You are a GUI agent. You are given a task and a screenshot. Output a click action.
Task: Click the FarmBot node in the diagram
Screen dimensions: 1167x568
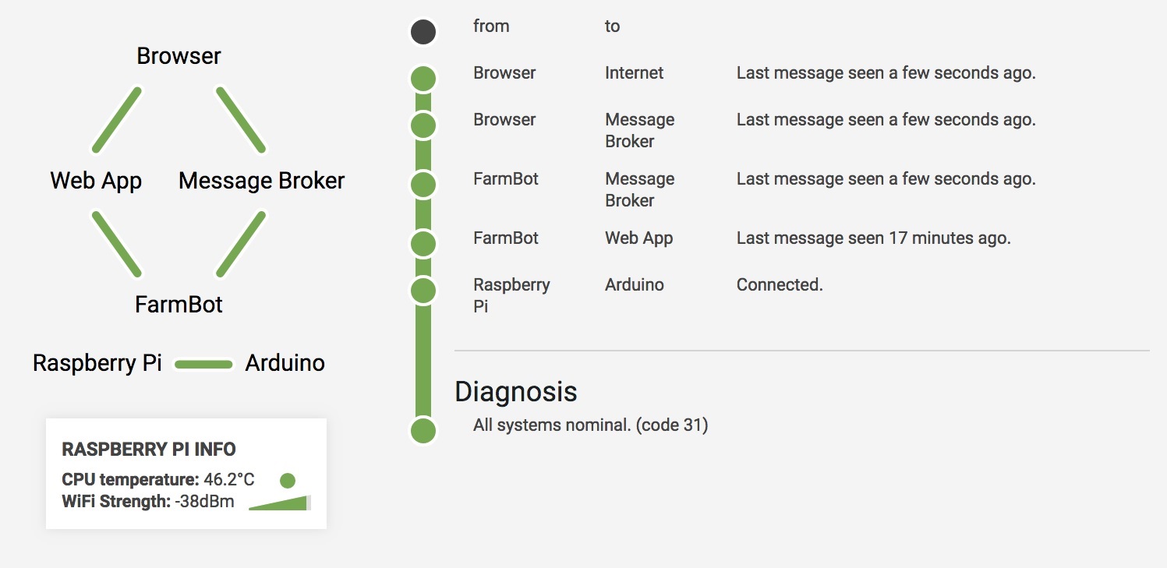coord(179,305)
